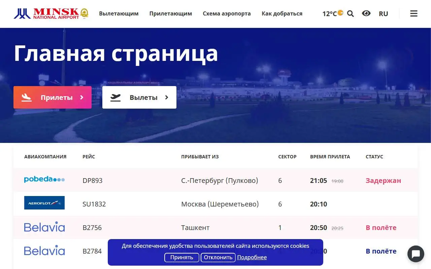This screenshot has width=431, height=269.
Task: Open the Подробнее cookies link
Action: point(252,257)
